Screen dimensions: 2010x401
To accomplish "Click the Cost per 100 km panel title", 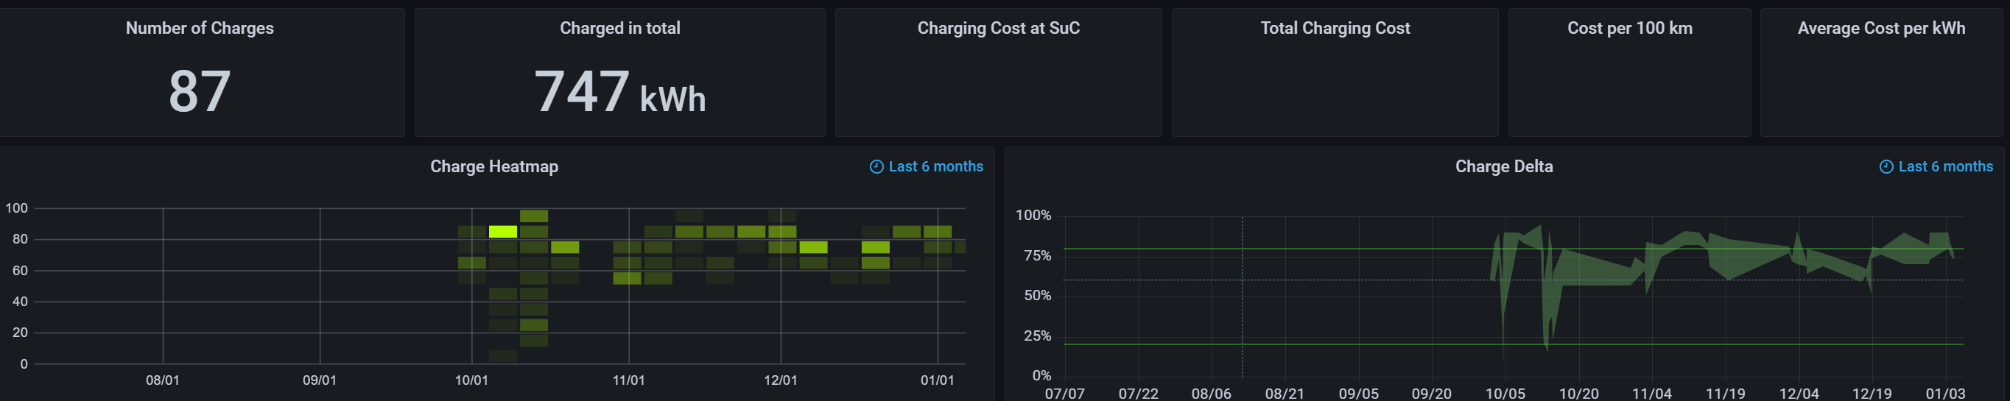I will click(1629, 28).
